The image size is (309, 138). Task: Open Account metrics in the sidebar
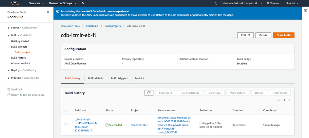[x=21, y=63]
